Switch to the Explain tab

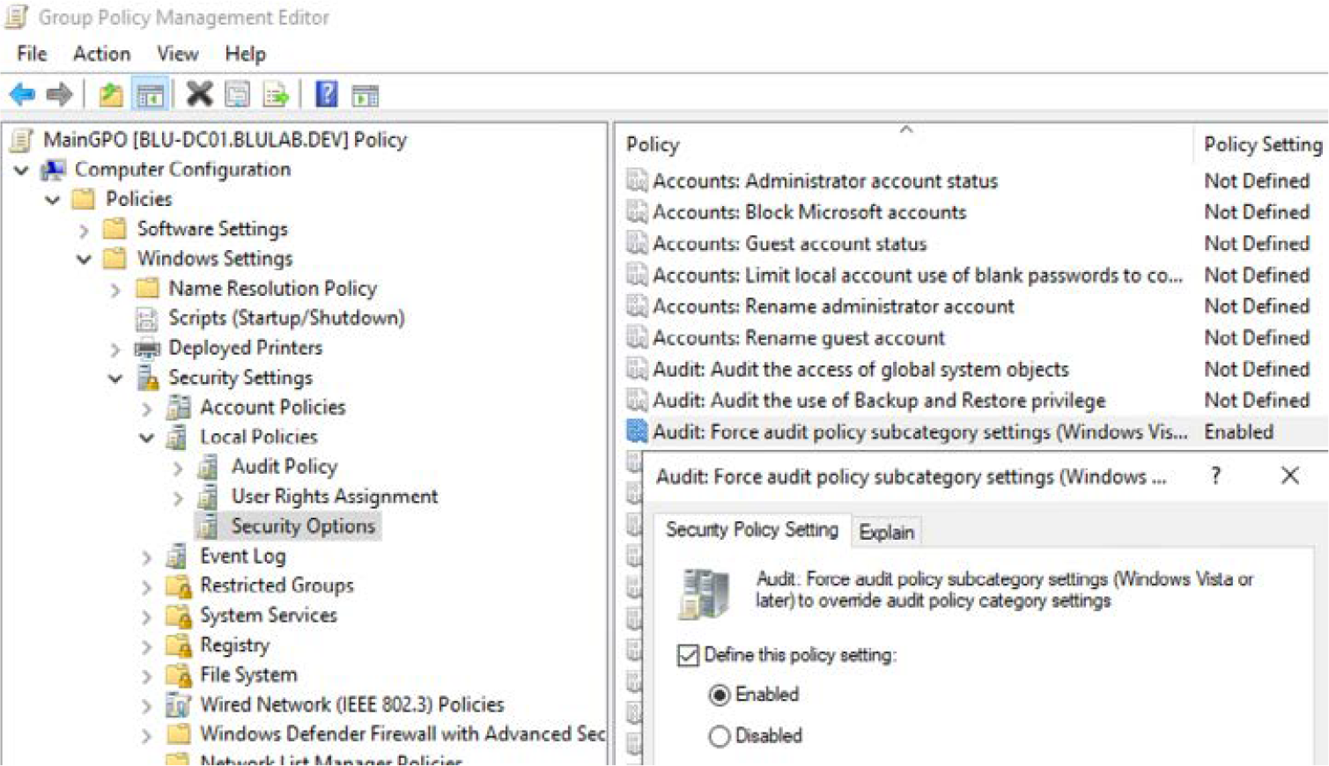(x=886, y=532)
